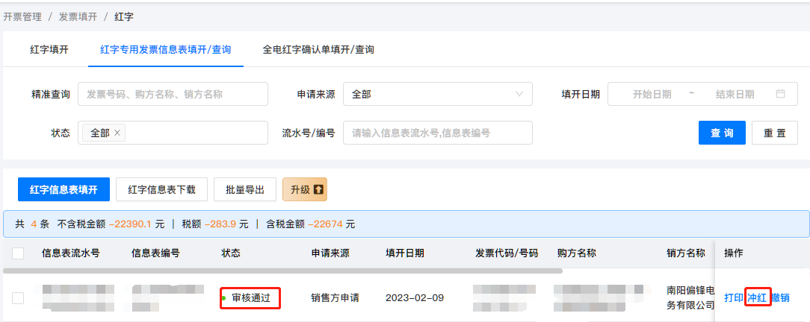The width and height of the screenshot is (810, 322).
Task: Tick the select-all checkbox in table header
Action: click(x=18, y=253)
